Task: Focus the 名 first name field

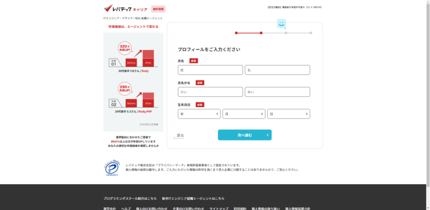Action: point(277,70)
